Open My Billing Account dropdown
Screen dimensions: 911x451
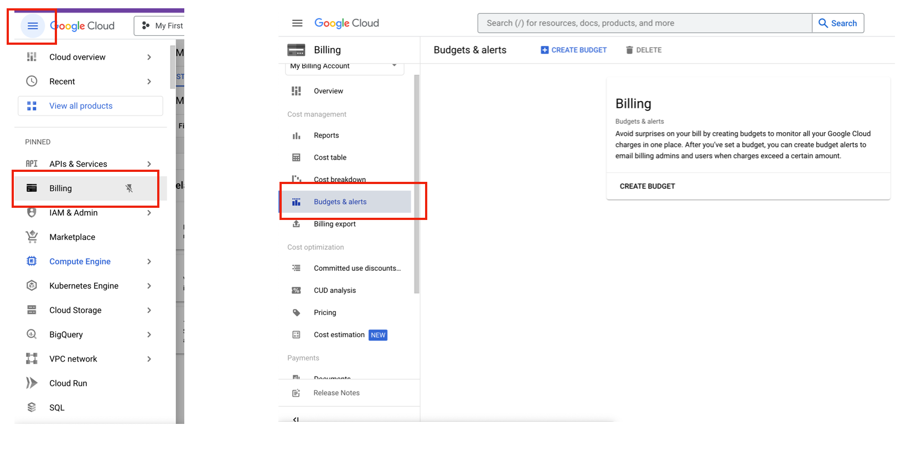[x=344, y=66]
